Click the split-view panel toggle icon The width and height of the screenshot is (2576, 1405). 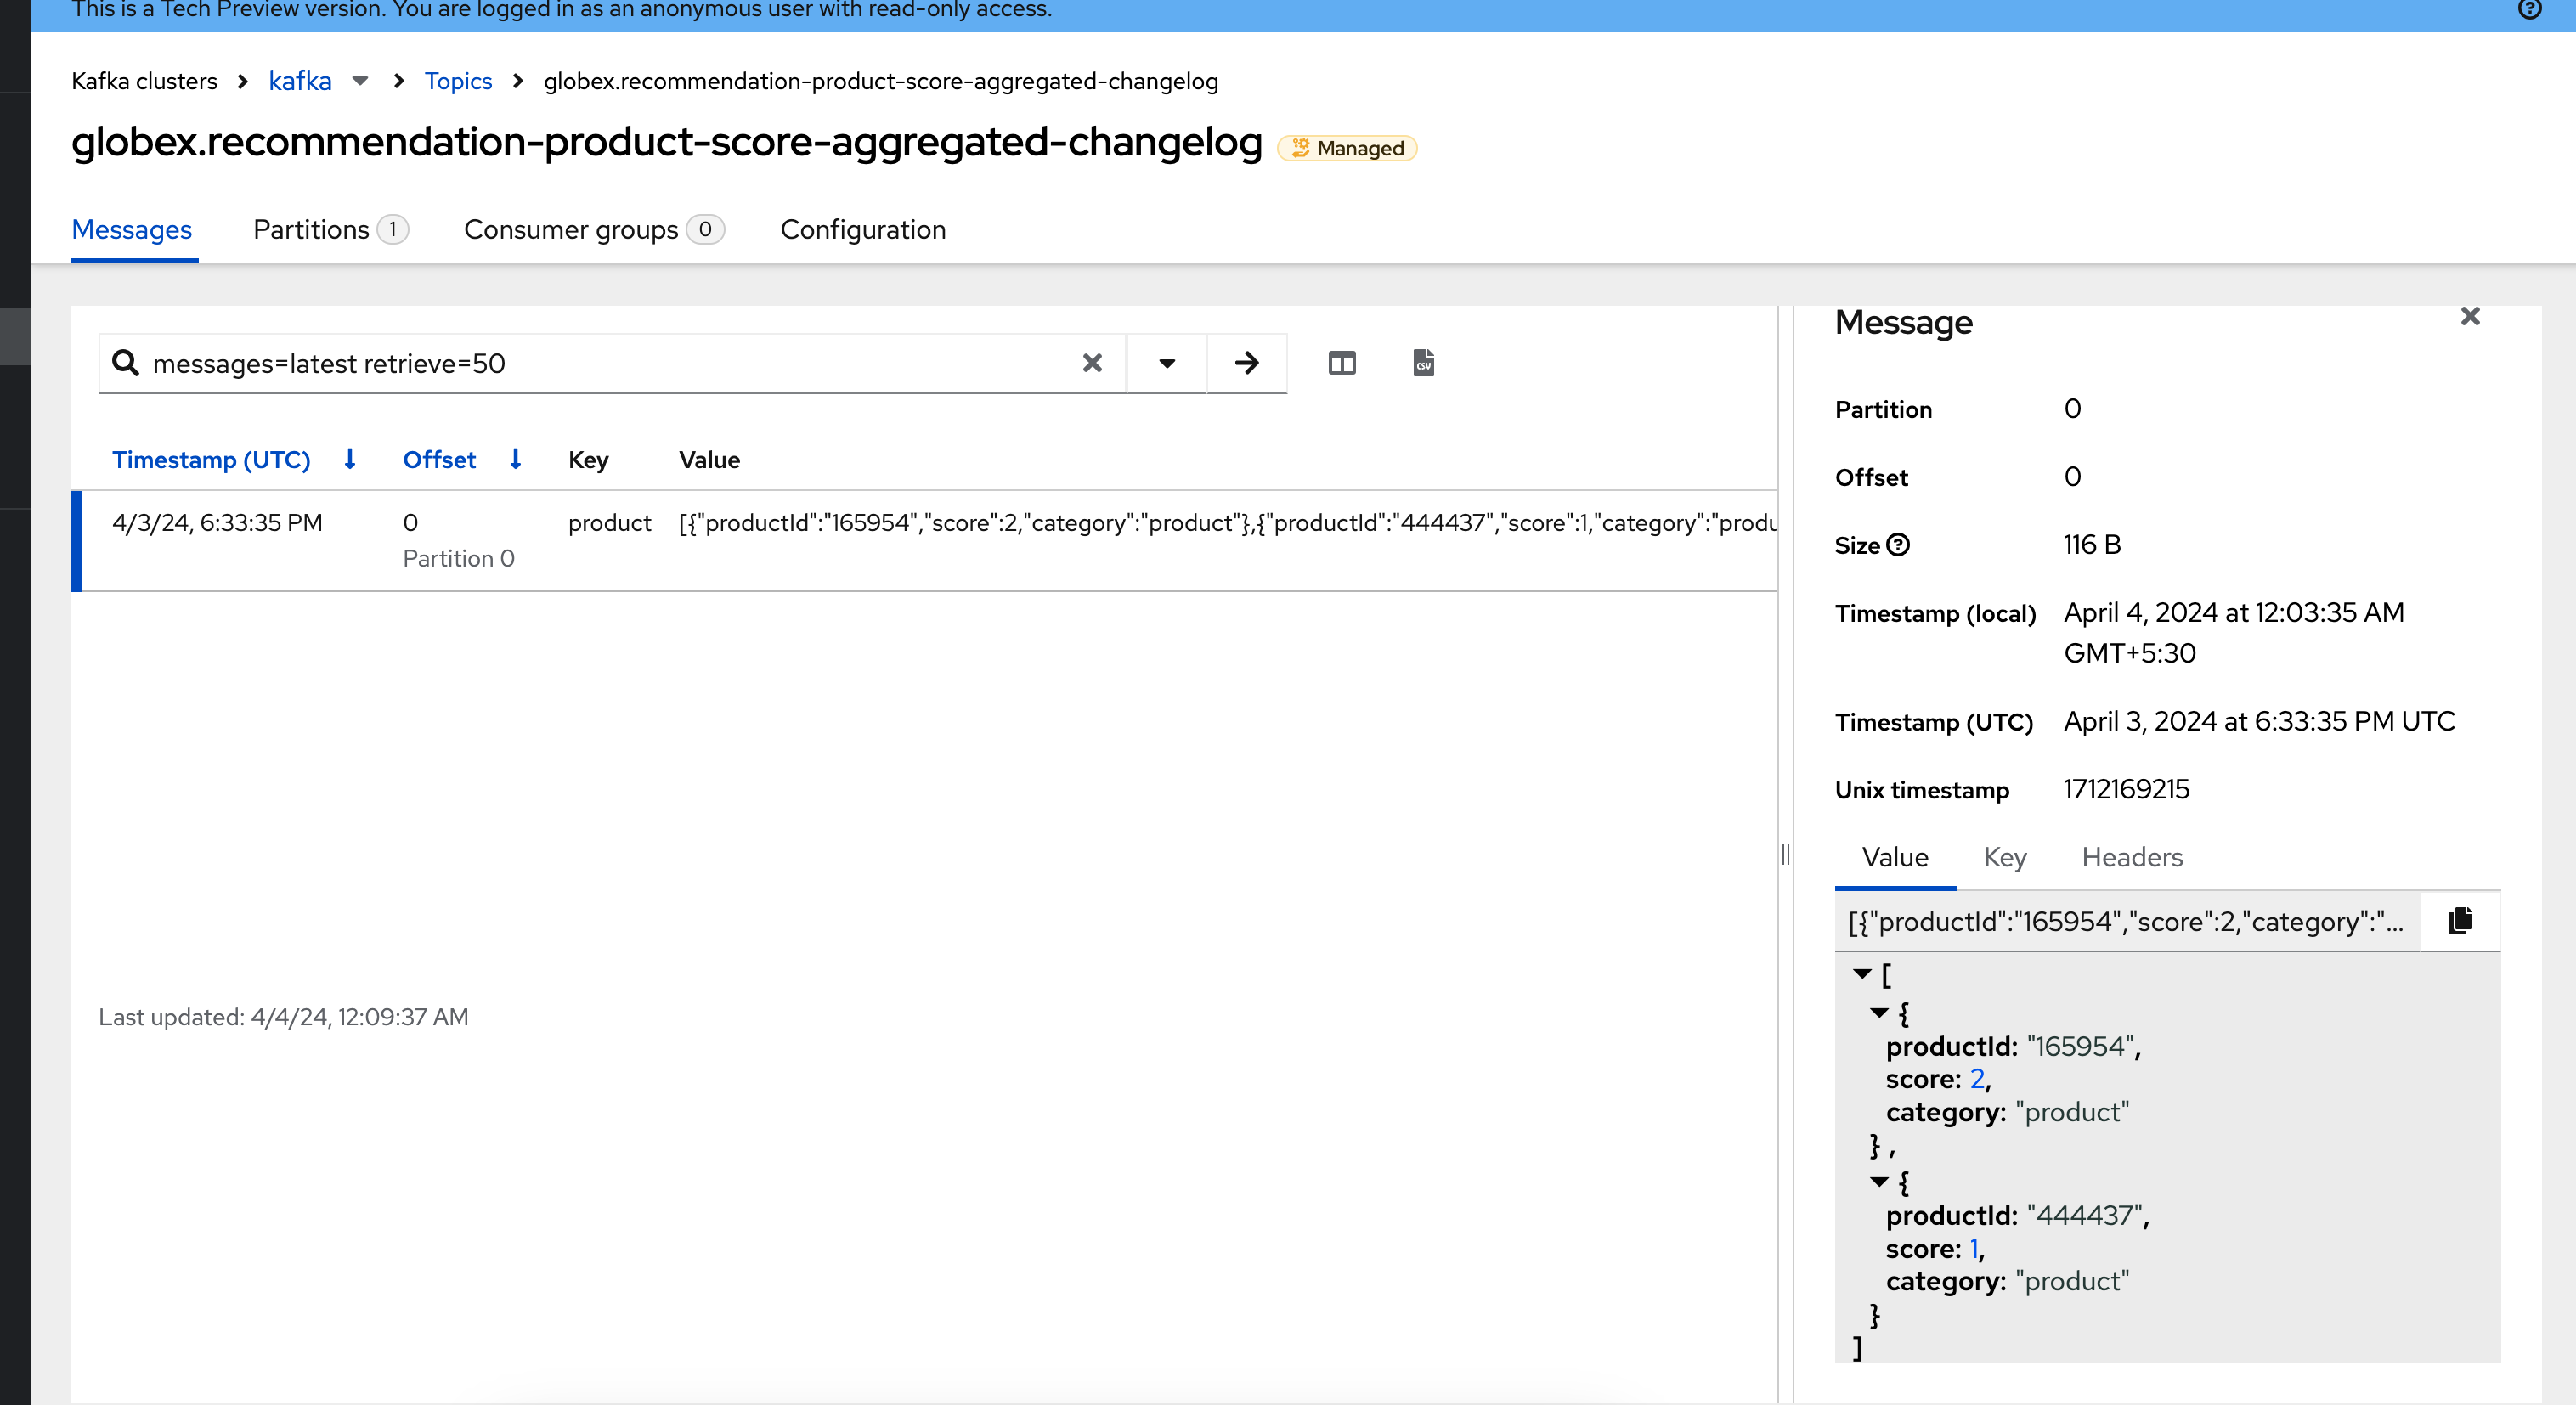click(x=1342, y=362)
